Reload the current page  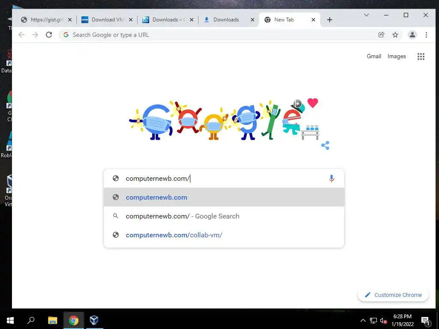click(x=49, y=35)
